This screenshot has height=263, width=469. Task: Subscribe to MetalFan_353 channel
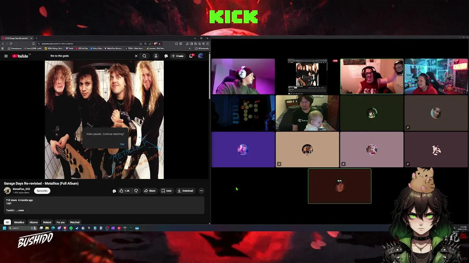pyautogui.click(x=42, y=191)
